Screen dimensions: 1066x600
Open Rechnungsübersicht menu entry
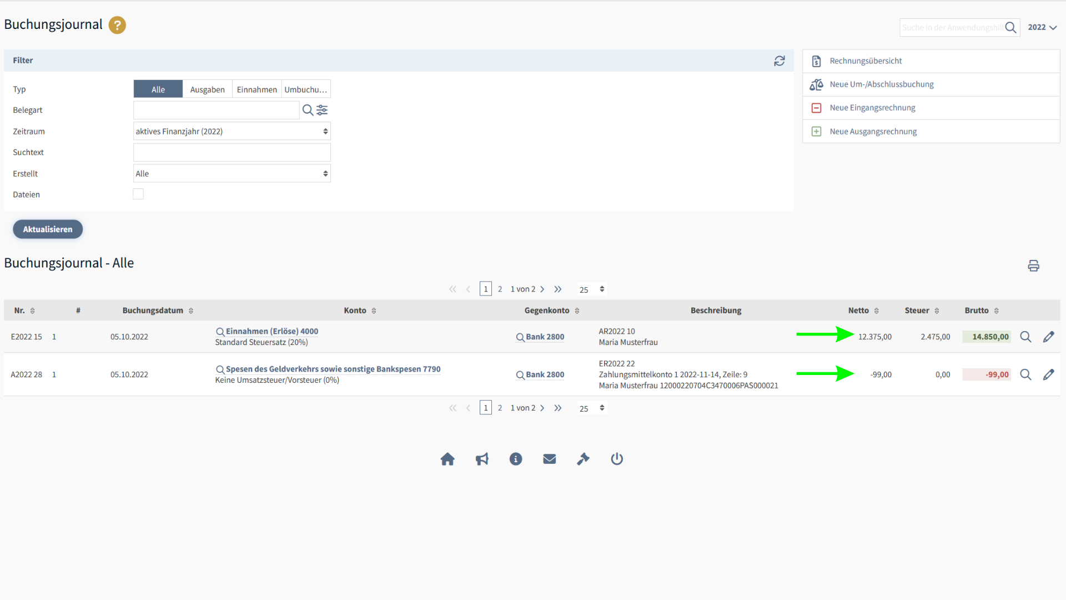(866, 61)
